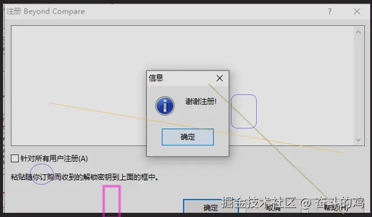
Task: Click the 注册 Beyond Compare title text
Action: 46,11
